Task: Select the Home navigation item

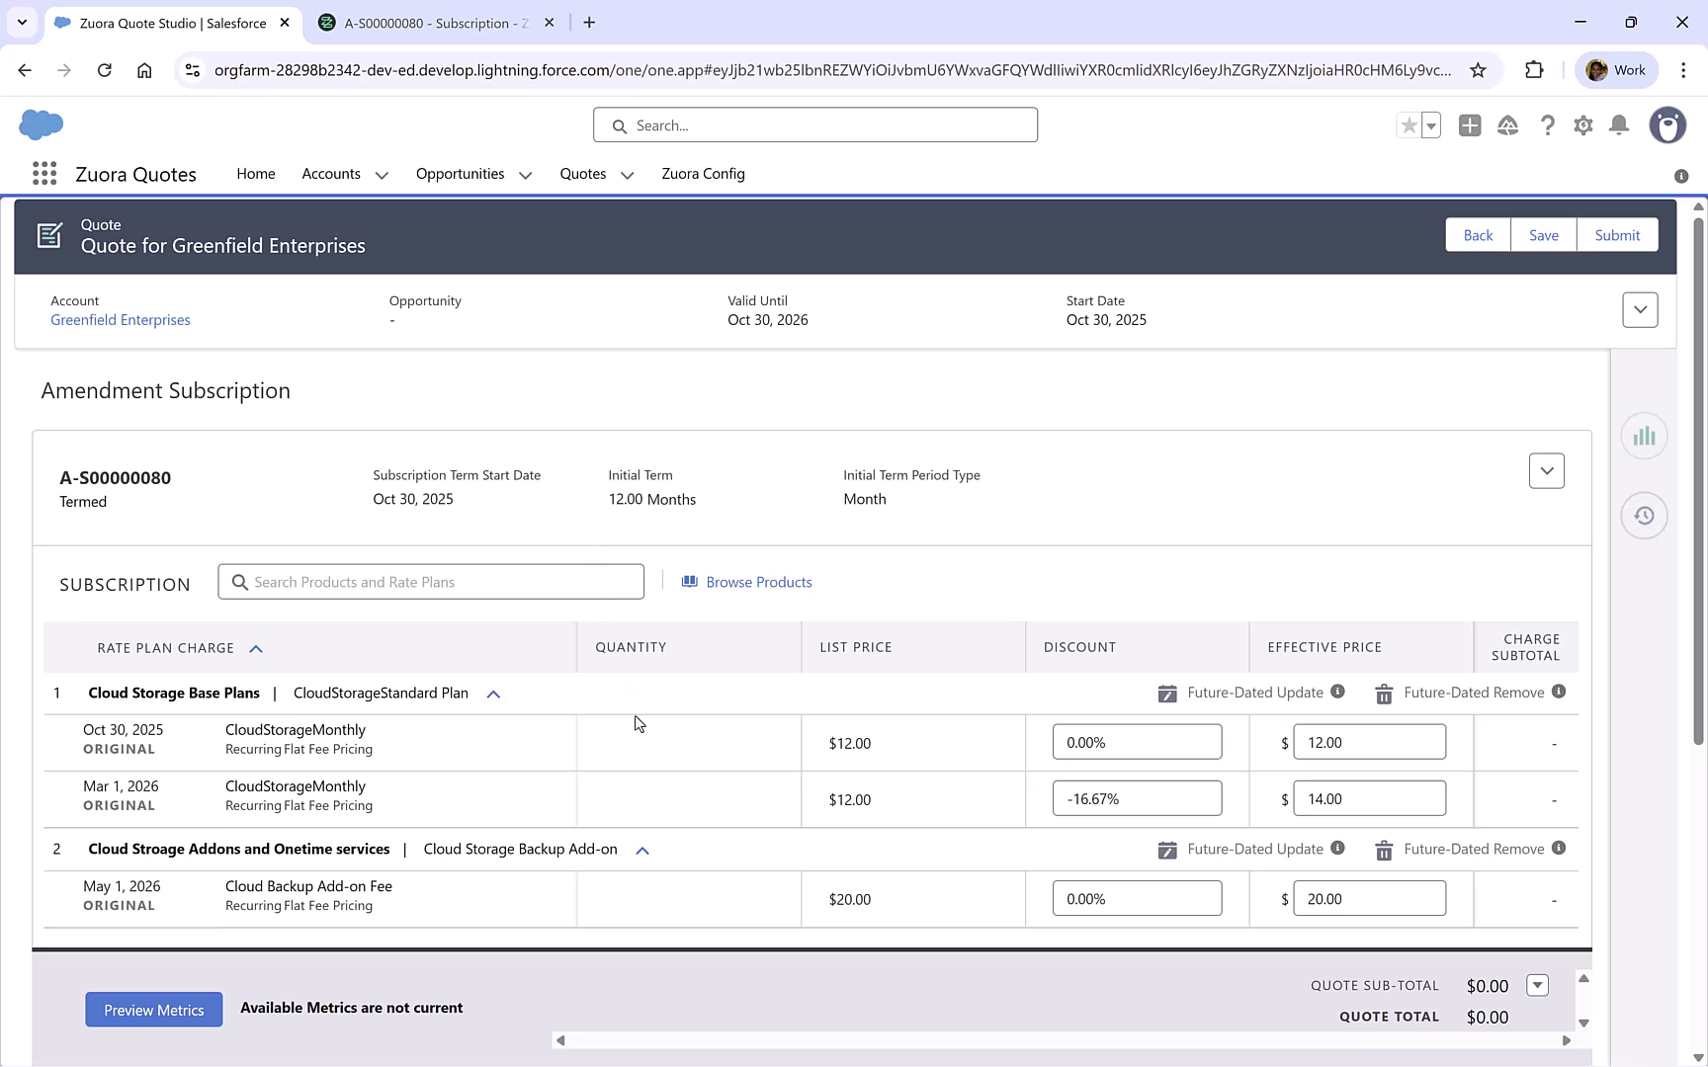Action: pyautogui.click(x=255, y=174)
